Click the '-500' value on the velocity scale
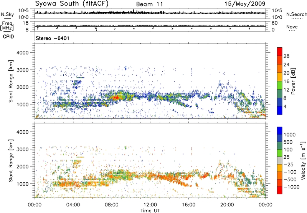This screenshot has width=307, height=213. click(290, 179)
